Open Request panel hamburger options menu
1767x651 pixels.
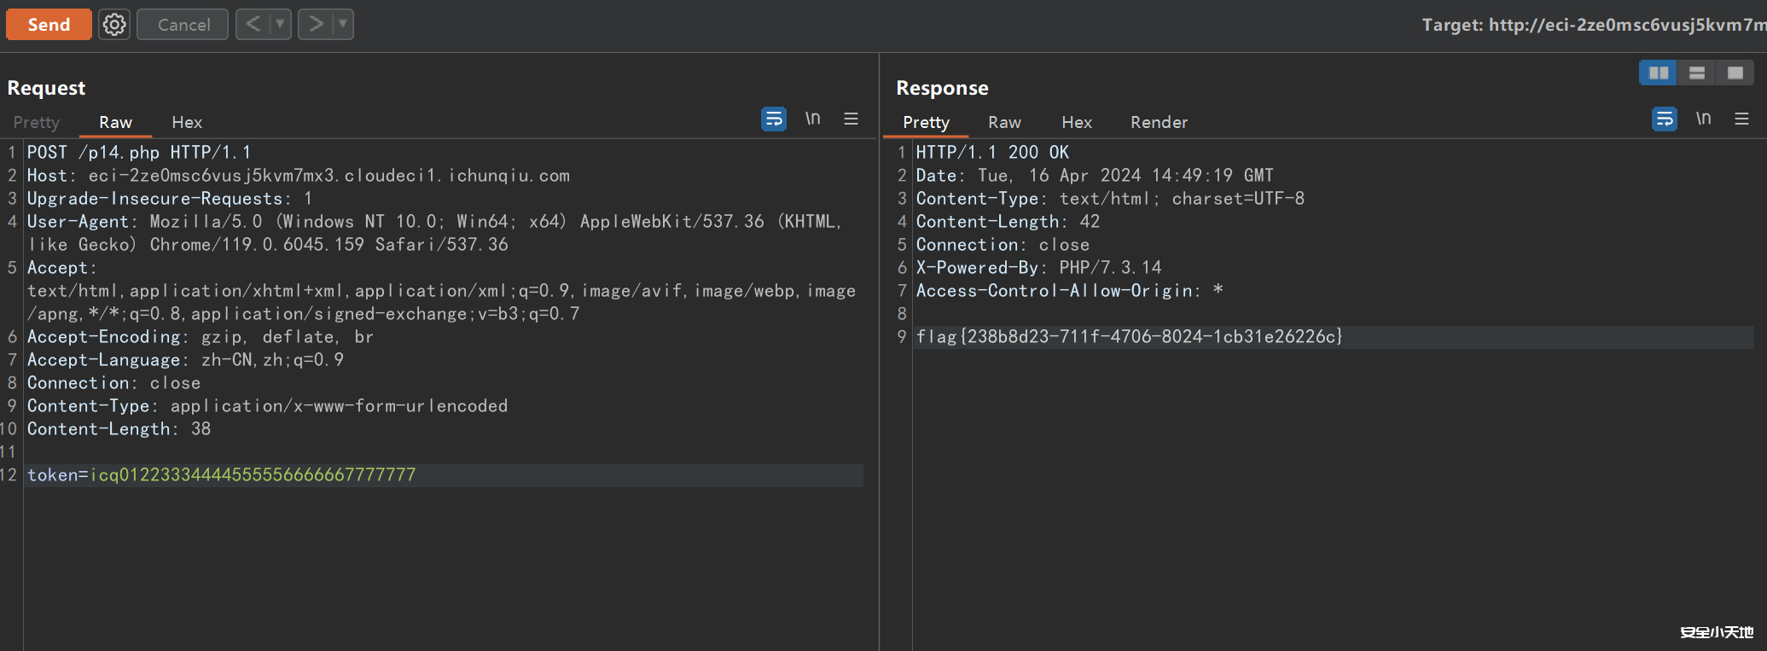(851, 119)
